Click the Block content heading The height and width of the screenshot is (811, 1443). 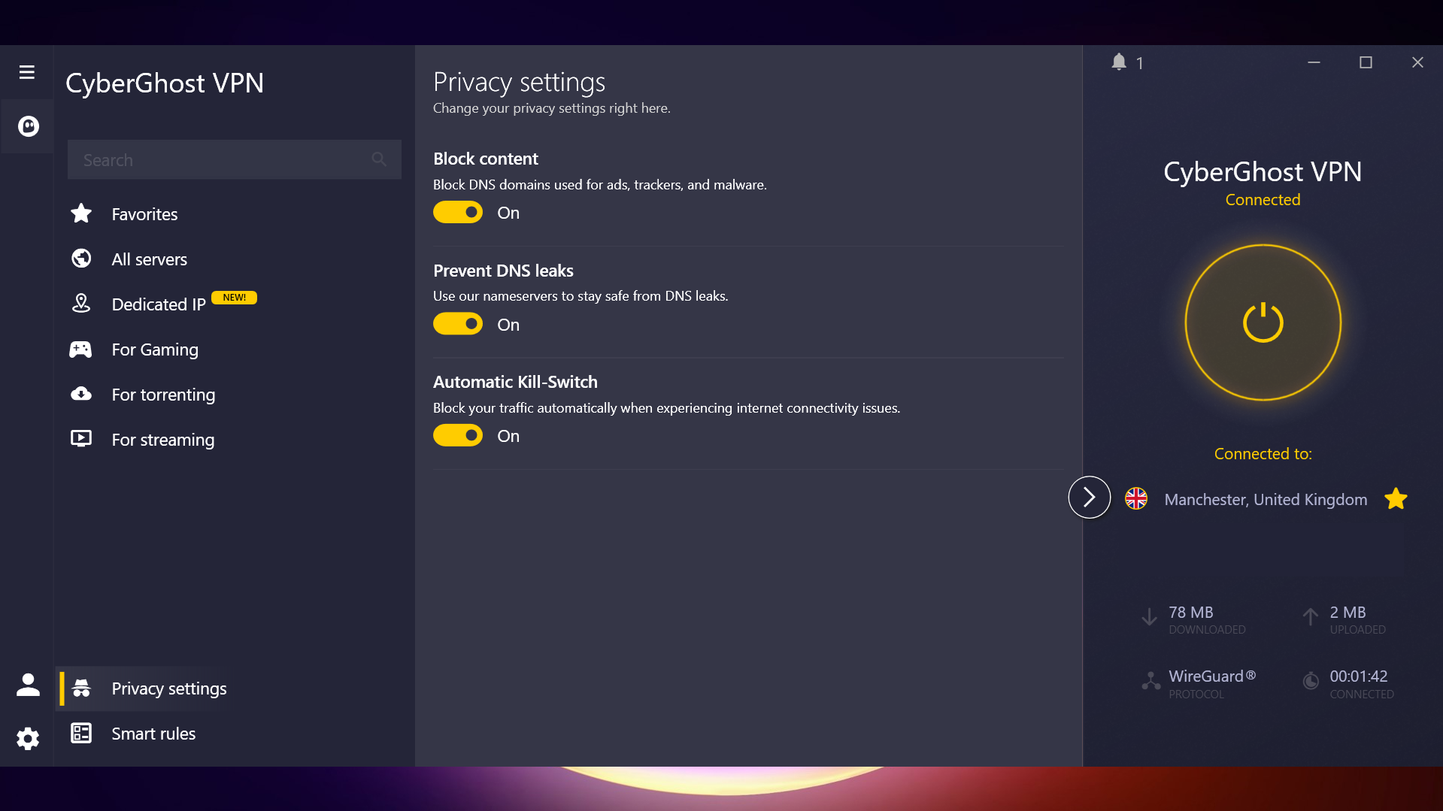point(486,159)
